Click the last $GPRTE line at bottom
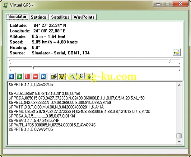 pos(31,129)
